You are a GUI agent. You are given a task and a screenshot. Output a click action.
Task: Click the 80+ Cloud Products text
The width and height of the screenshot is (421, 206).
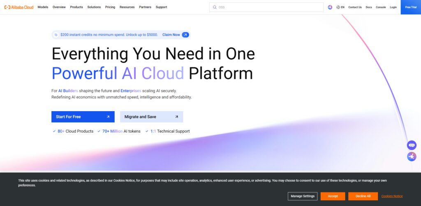point(76,131)
